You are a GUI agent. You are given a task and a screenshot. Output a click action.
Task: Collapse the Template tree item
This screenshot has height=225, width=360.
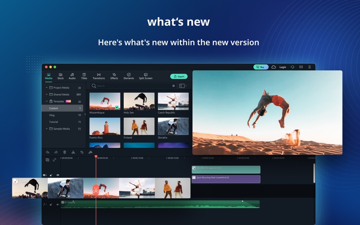(47, 102)
